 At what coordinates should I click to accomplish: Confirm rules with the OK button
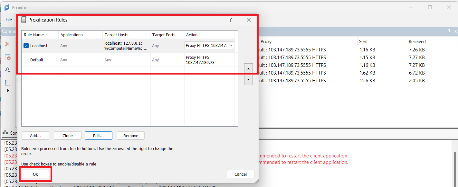(x=35, y=174)
